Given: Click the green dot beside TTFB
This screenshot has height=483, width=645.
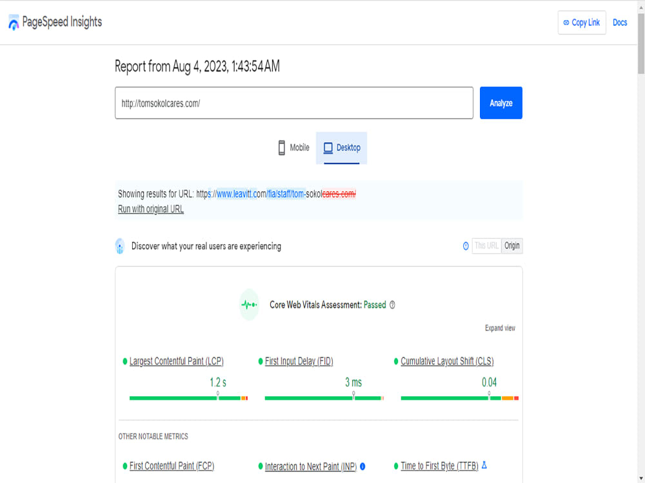Looking at the screenshot, I should pos(396,466).
